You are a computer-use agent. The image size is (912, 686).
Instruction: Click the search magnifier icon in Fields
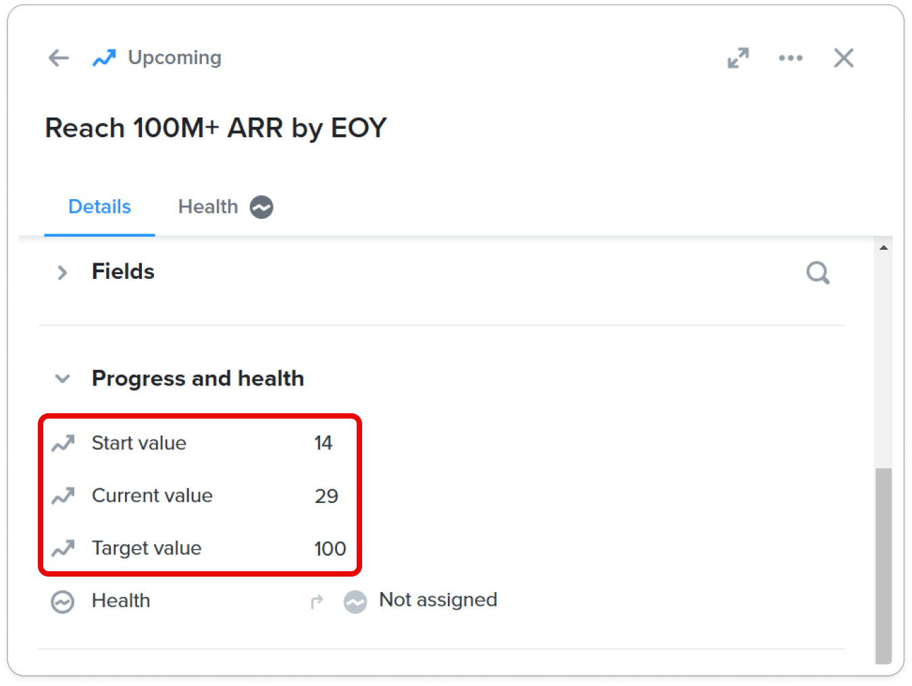(817, 273)
